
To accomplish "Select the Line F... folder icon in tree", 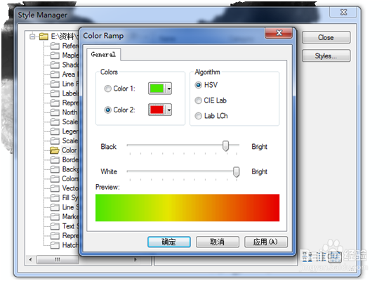I will (55, 84).
